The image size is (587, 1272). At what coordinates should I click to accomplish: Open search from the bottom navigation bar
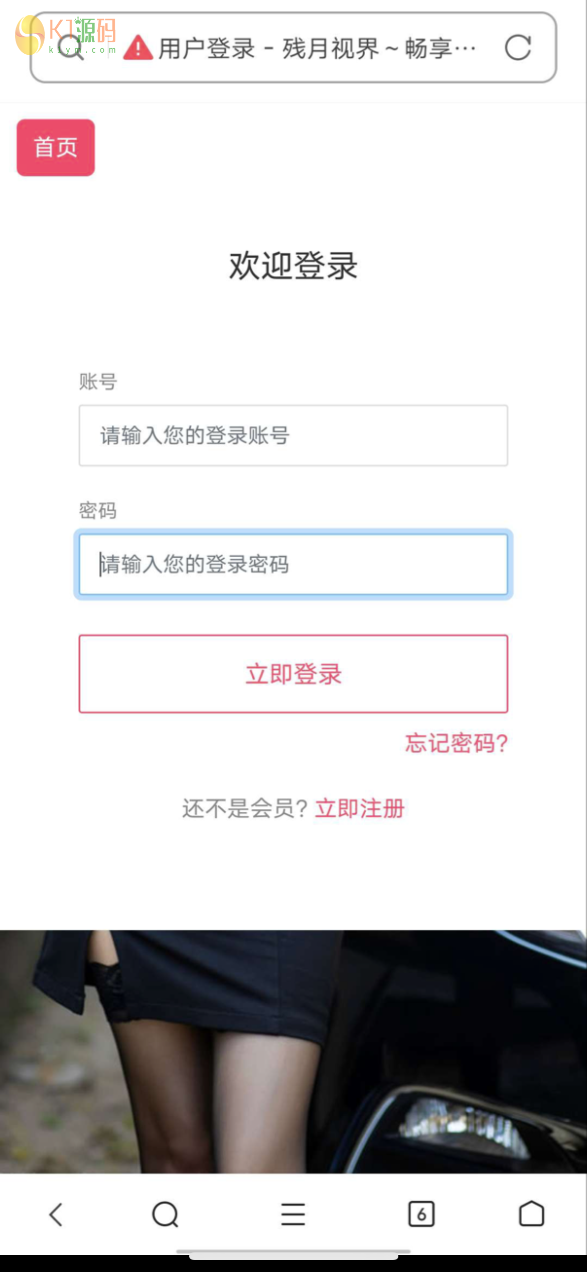(x=165, y=1214)
